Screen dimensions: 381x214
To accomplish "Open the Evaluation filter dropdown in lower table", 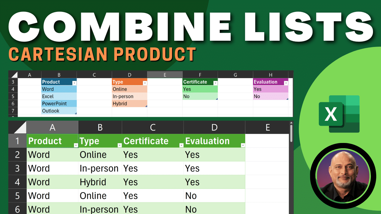I will tap(243, 145).
